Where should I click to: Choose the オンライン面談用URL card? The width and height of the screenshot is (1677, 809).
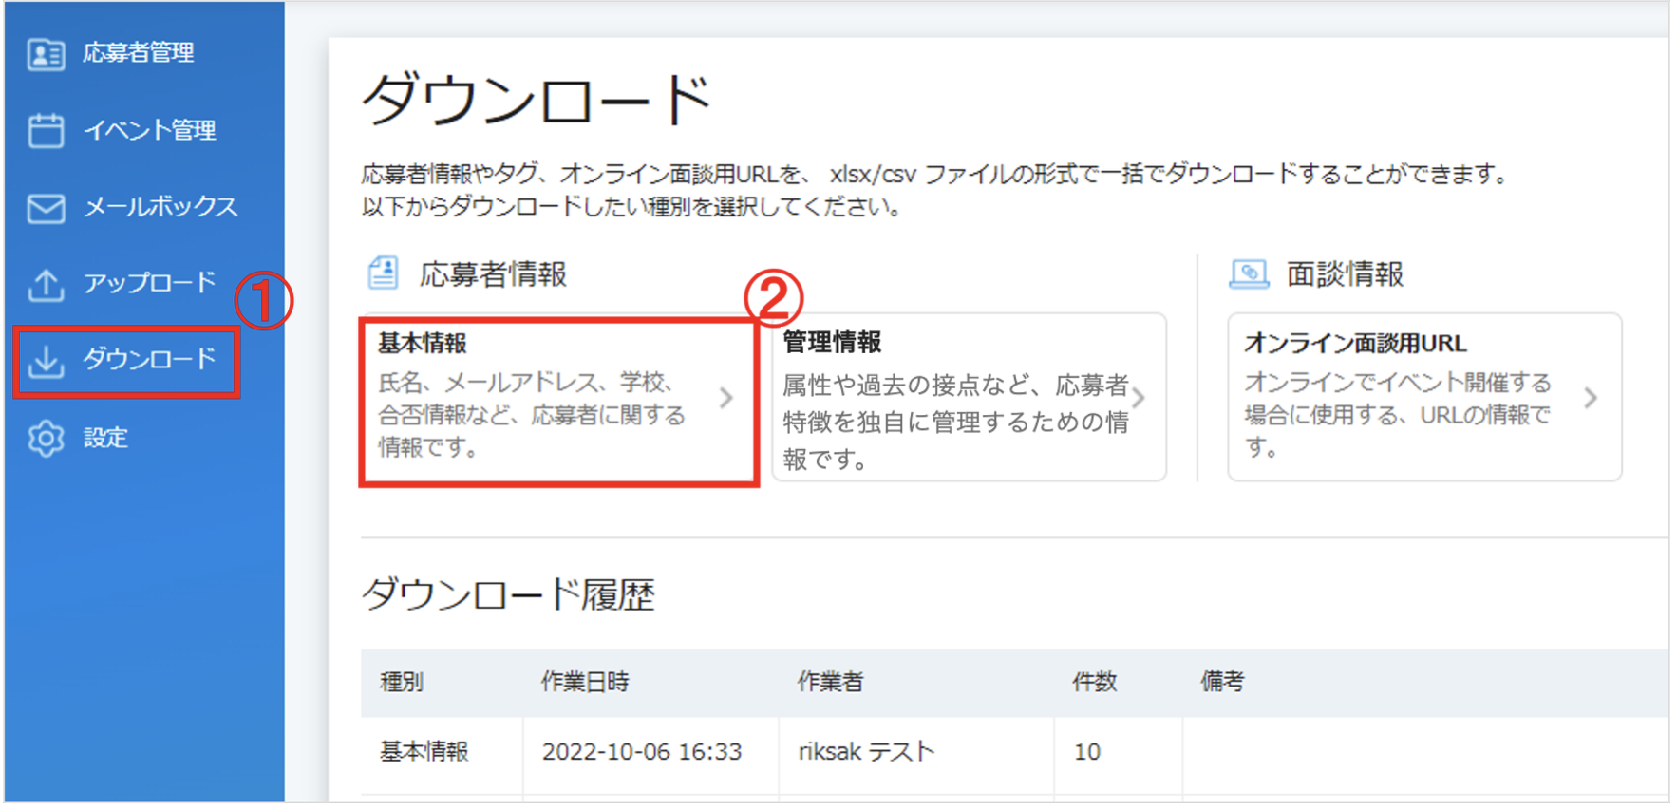(1424, 397)
